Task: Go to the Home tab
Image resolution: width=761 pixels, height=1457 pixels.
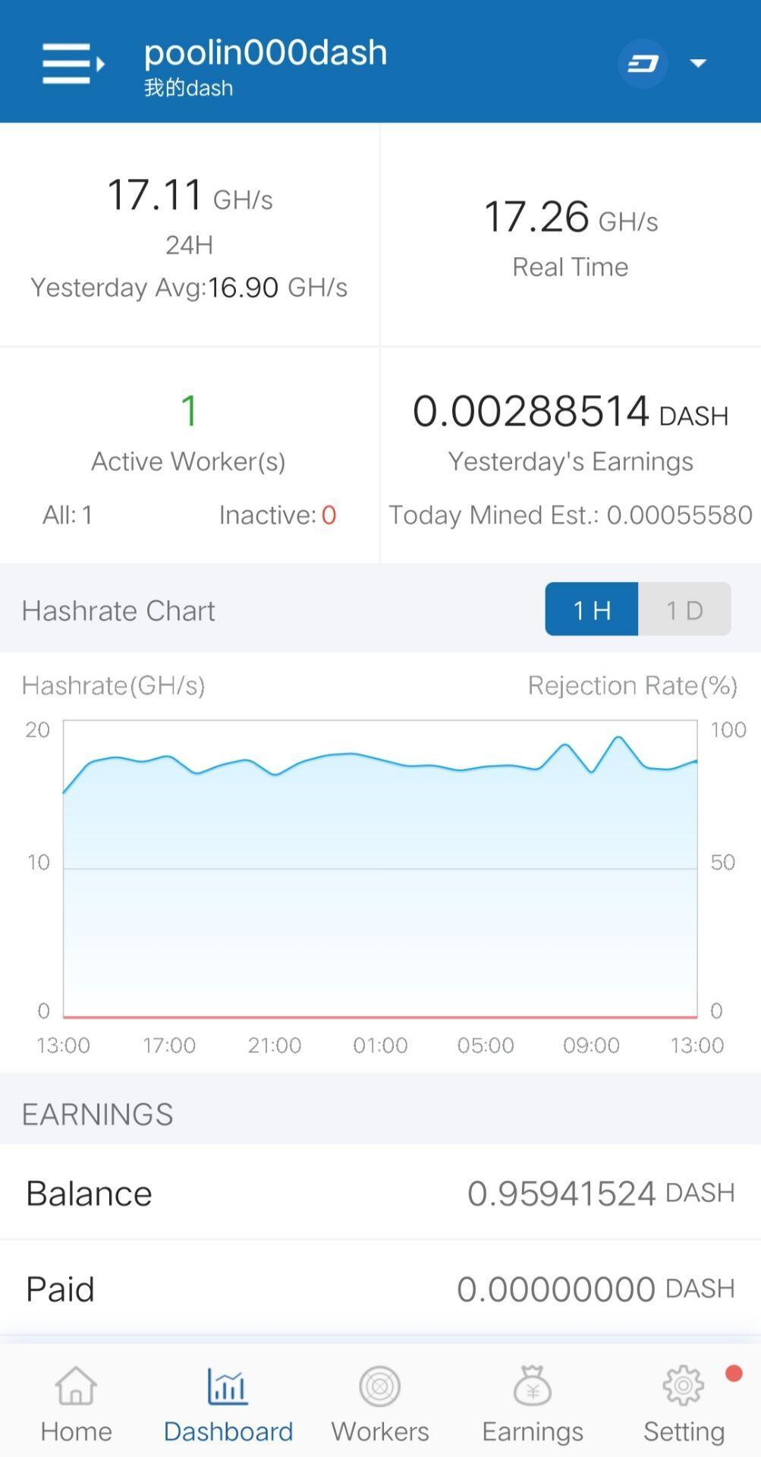Action: pos(76,1404)
